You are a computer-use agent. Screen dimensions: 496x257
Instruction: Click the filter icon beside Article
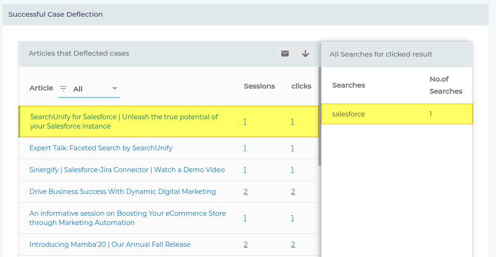click(x=63, y=89)
